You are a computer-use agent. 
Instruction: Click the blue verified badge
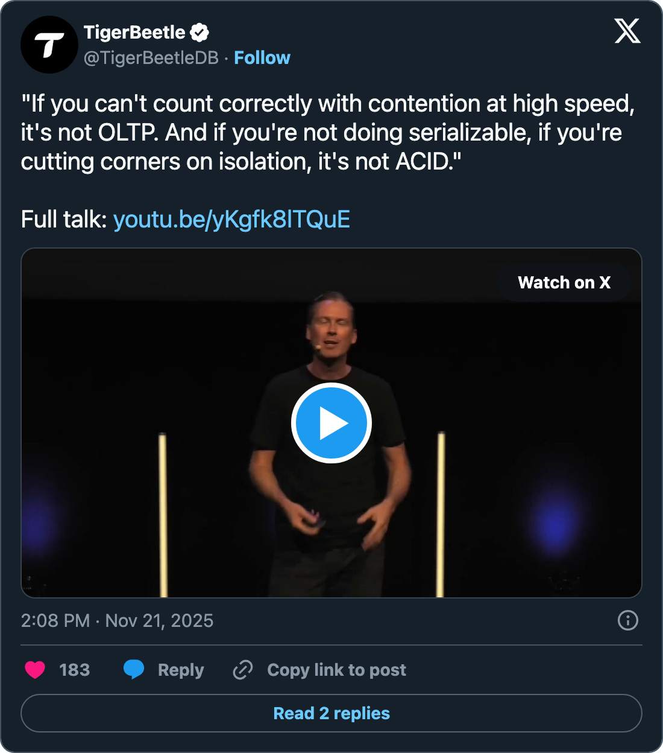pyautogui.click(x=200, y=33)
